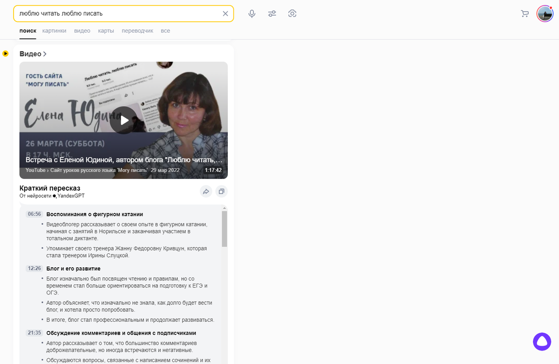The height and width of the screenshot is (364, 559).
Task: Click the 'Краткий пересказ' heading
Action: click(x=50, y=188)
